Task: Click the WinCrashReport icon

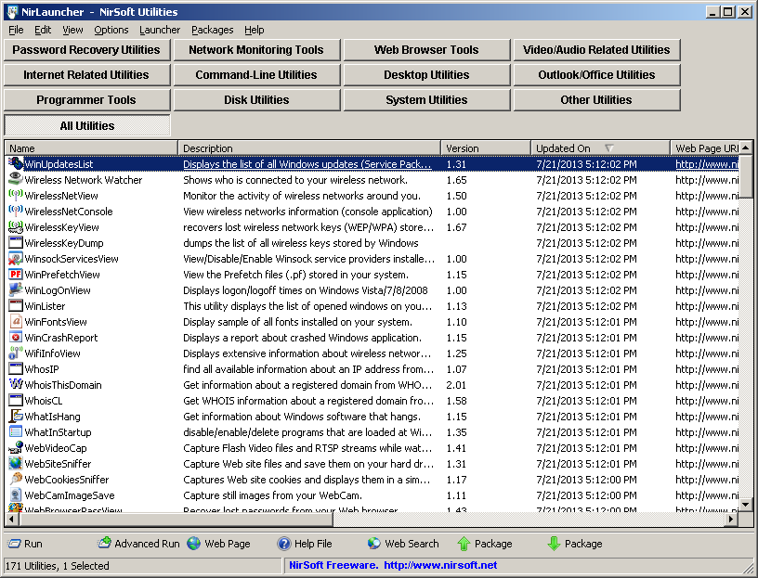Action: [16, 338]
